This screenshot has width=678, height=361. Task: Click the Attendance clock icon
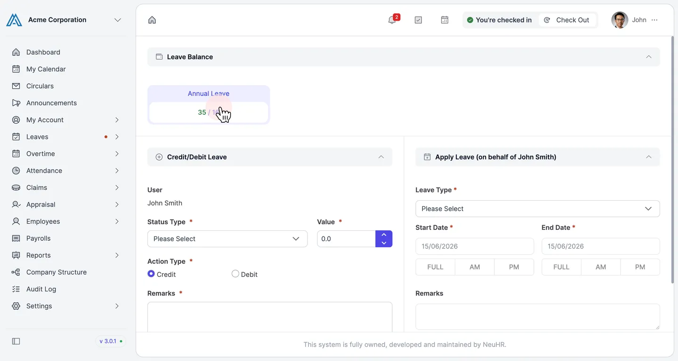[16, 171]
